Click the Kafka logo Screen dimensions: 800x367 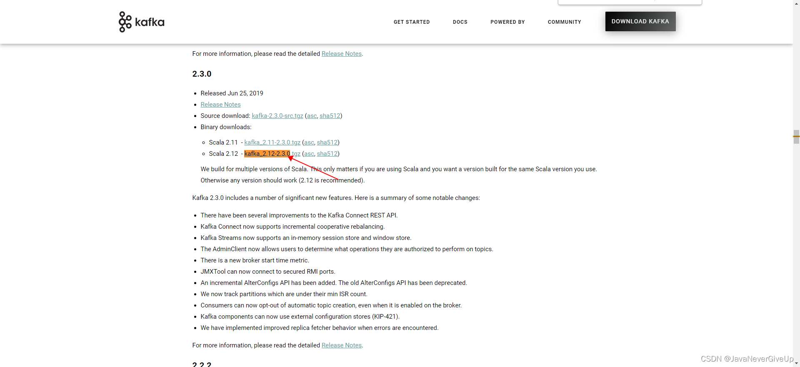pos(141,22)
